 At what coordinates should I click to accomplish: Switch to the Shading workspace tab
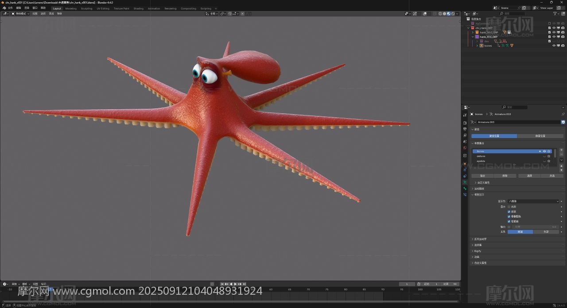point(139,8)
